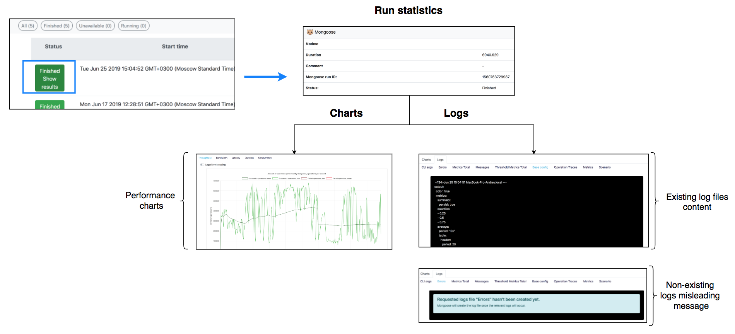Viewport: 735px width, 334px height.
Task: Open Logs tab in existing log files panel
Action: pos(440,160)
